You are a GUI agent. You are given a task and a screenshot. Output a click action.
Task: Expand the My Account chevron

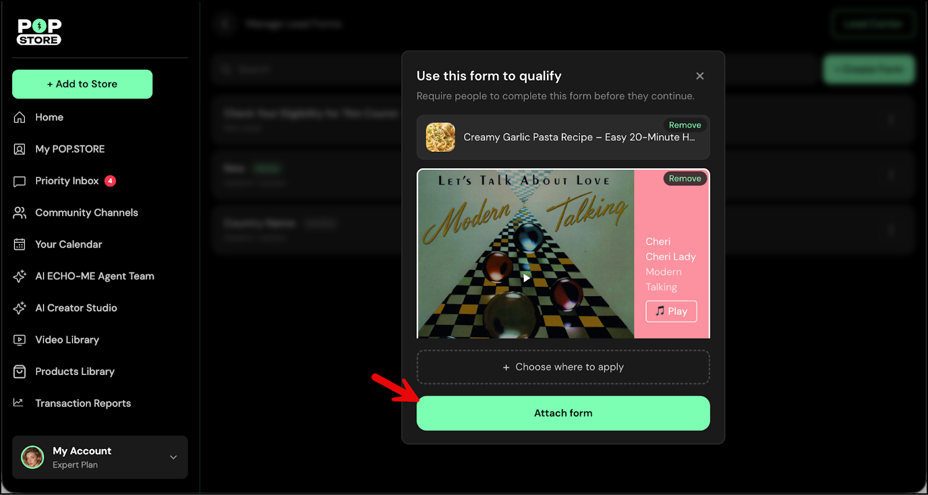(173, 457)
